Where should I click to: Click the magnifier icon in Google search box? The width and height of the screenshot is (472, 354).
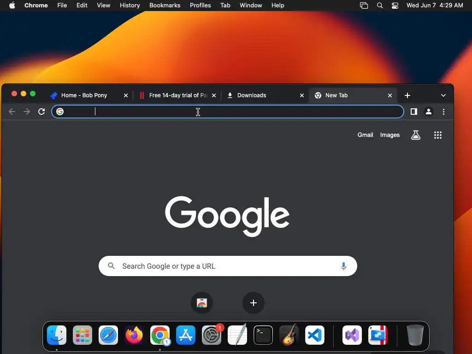[112, 266]
